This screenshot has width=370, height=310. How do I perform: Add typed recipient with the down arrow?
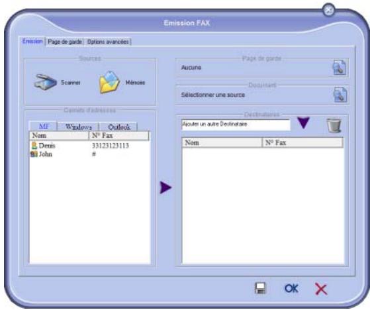[x=303, y=123]
